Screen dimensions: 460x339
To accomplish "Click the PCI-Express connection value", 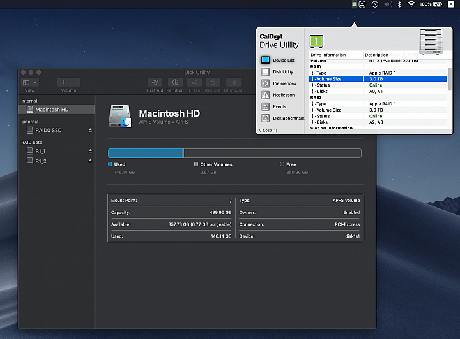I will pos(348,224).
